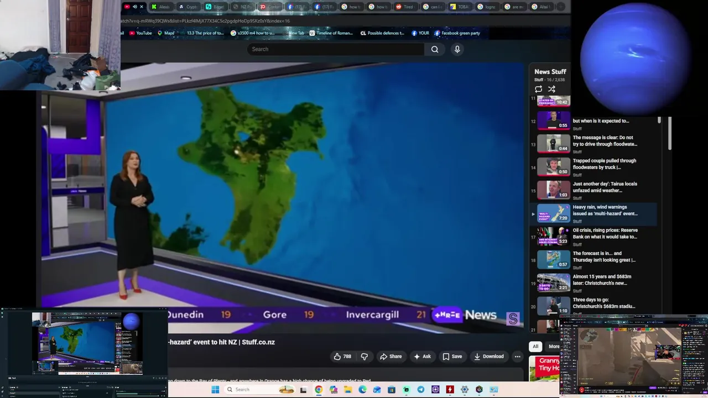Image resolution: width=708 pixels, height=398 pixels.
Task: Click the Granny Tiny Ho ad thumbnail
Action: pos(544,369)
